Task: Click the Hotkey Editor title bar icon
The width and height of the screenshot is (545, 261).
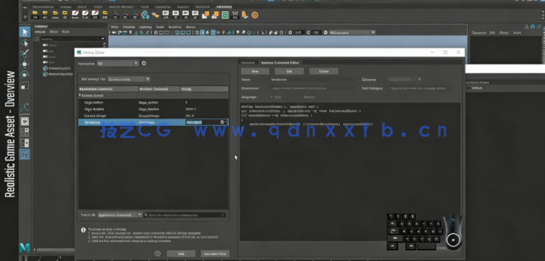Action: 79,52
